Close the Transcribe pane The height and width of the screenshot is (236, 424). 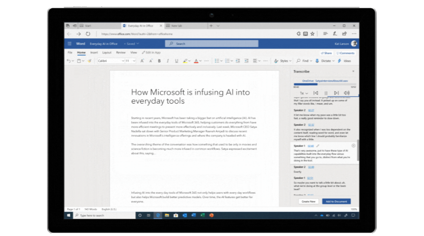coord(353,71)
